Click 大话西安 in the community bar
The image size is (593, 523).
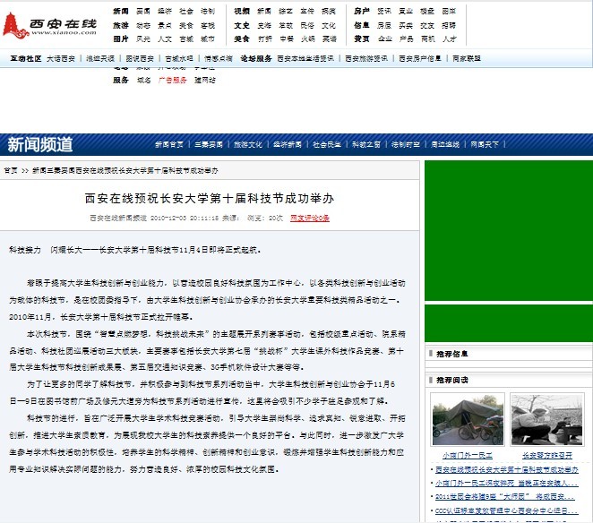pyautogui.click(x=61, y=58)
